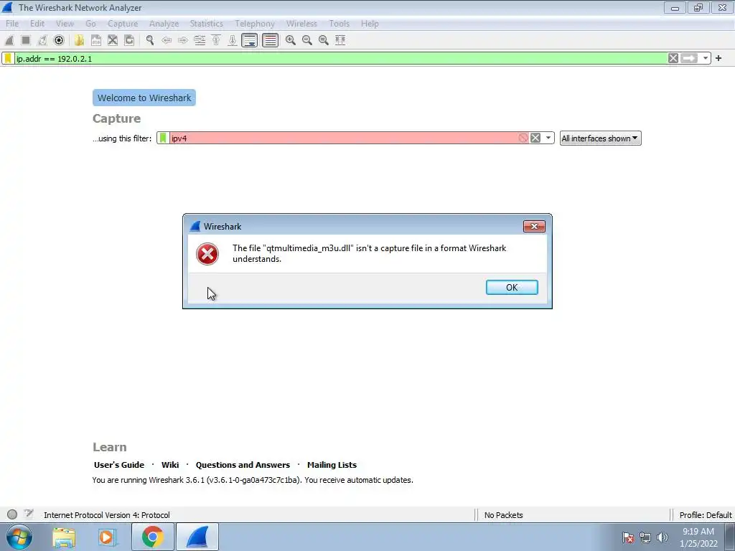
Task: Click the Start capturing packets shark fin icon
Action: coord(9,40)
